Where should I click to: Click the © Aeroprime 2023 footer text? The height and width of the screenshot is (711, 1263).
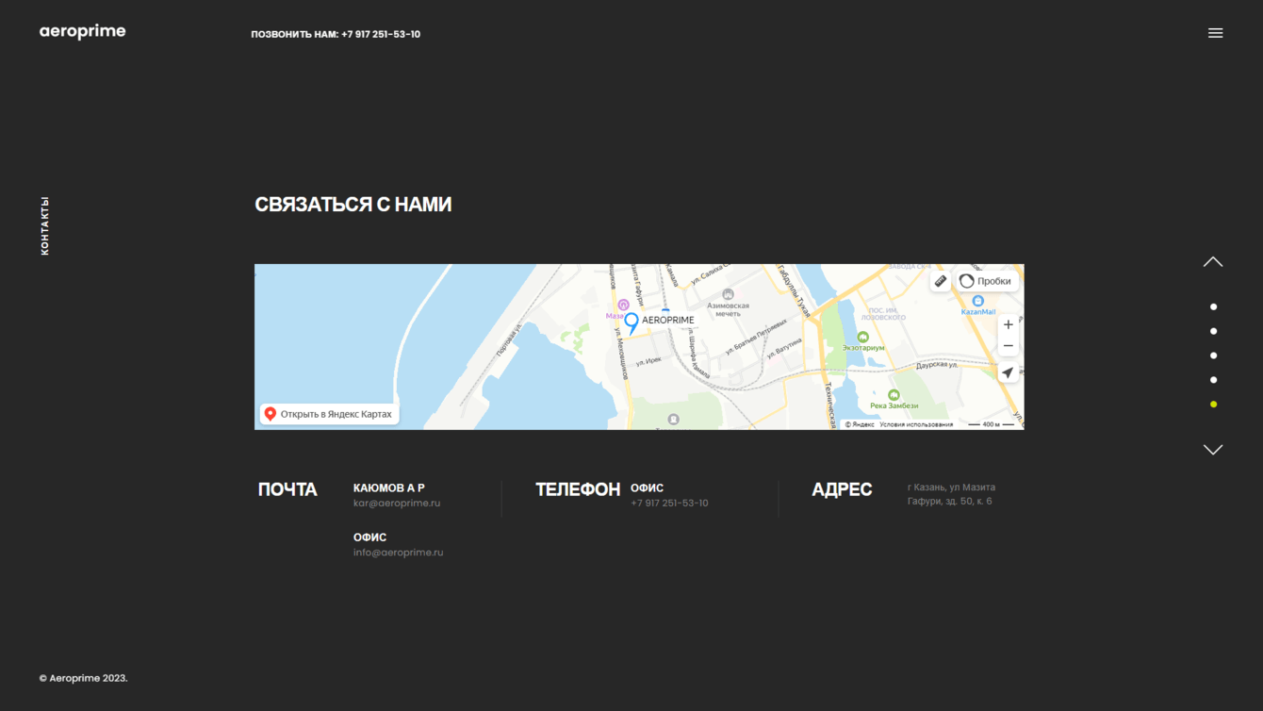(x=83, y=678)
